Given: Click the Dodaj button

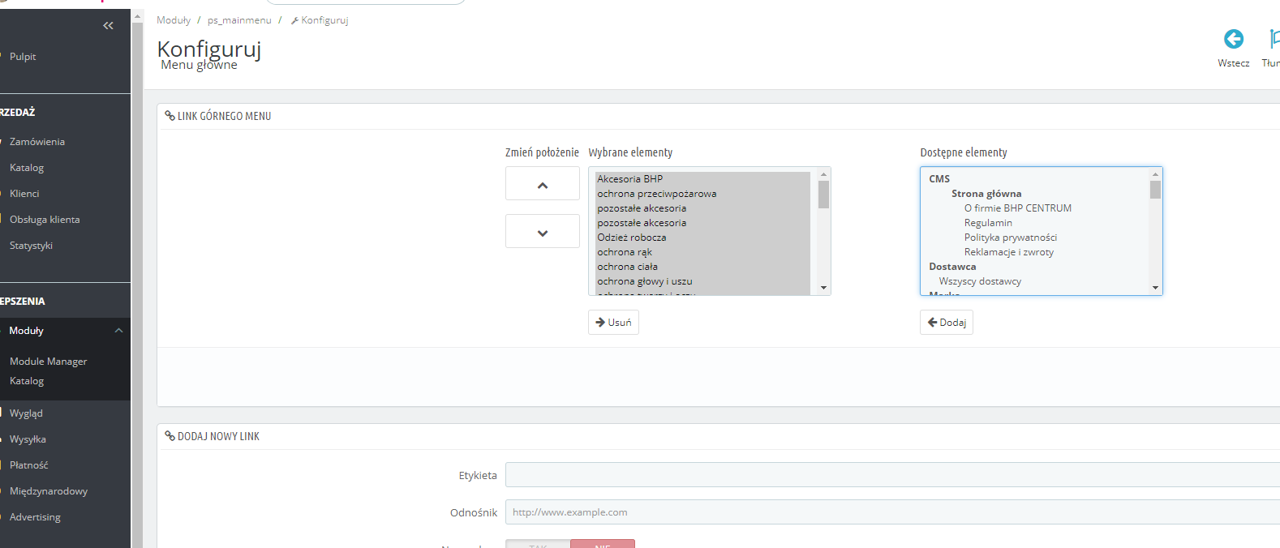Looking at the screenshot, I should (947, 323).
